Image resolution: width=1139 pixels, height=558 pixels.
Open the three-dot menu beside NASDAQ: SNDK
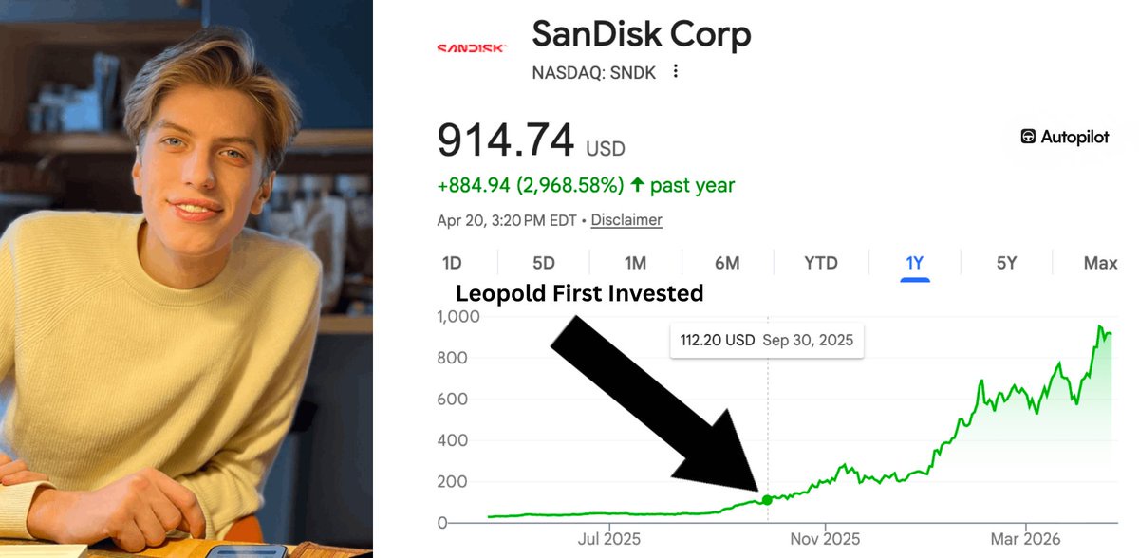click(x=676, y=72)
